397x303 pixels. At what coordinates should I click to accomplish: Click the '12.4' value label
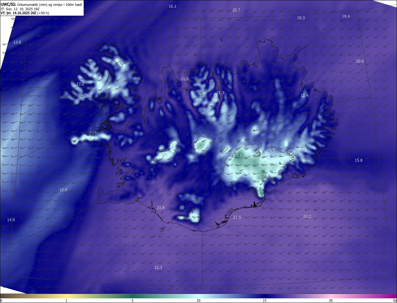(305, 96)
